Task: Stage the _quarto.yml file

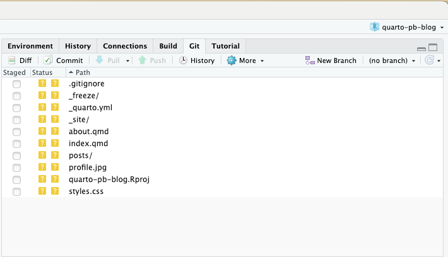Action: click(16, 108)
